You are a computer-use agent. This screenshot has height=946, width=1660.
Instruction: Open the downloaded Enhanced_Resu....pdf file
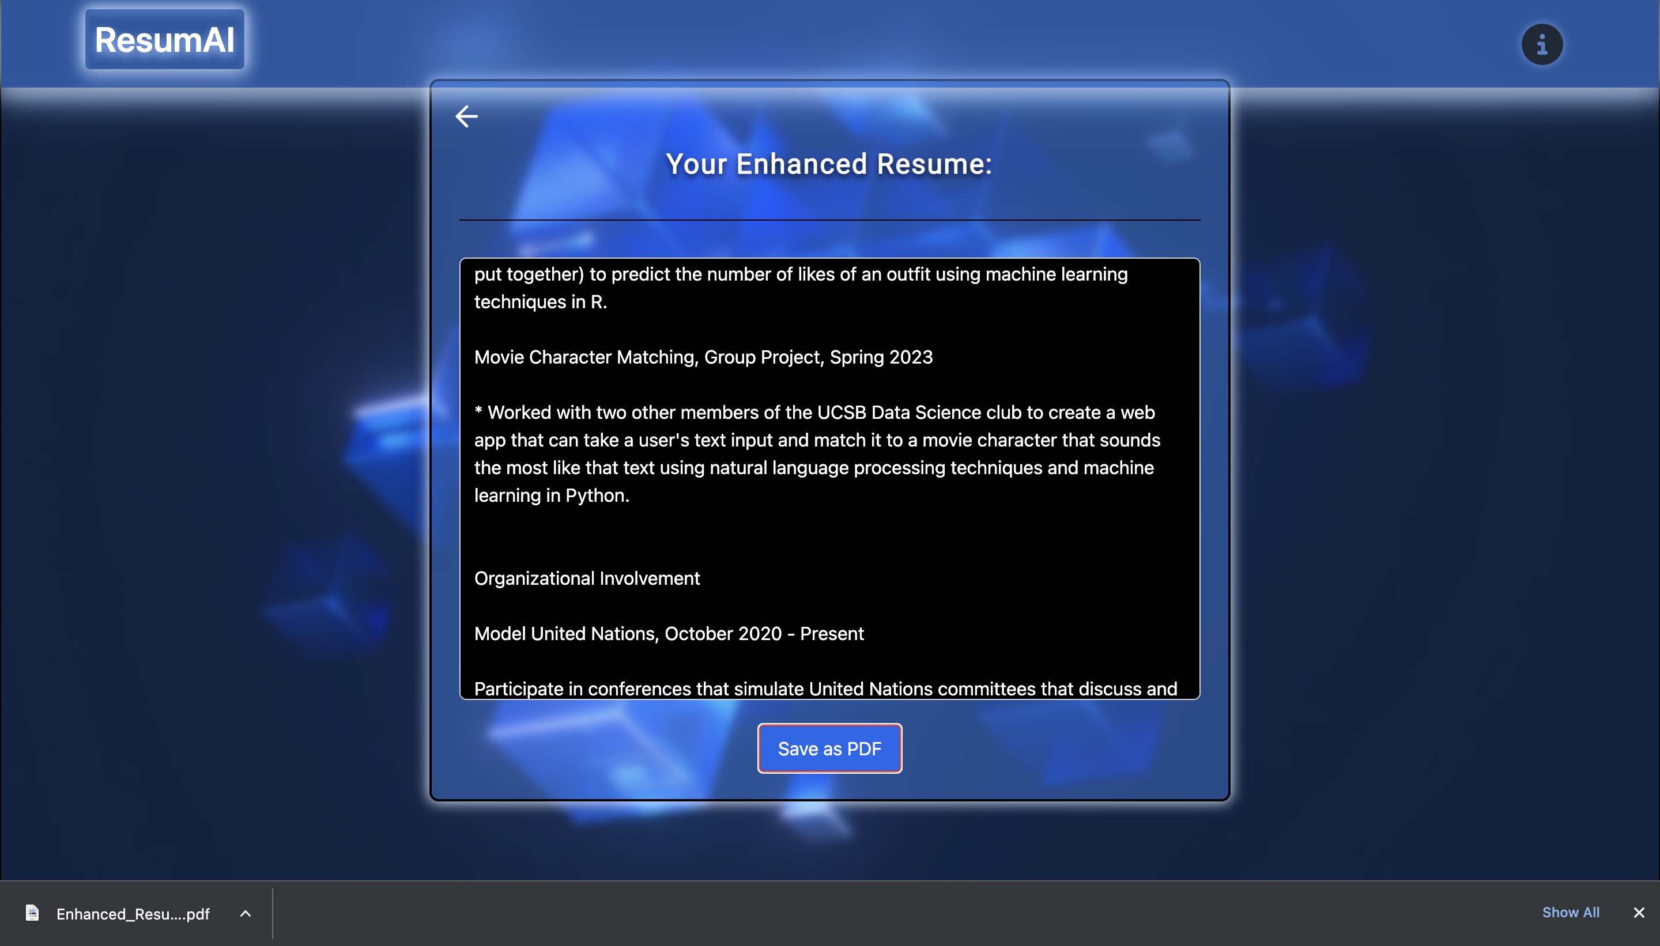tap(133, 914)
